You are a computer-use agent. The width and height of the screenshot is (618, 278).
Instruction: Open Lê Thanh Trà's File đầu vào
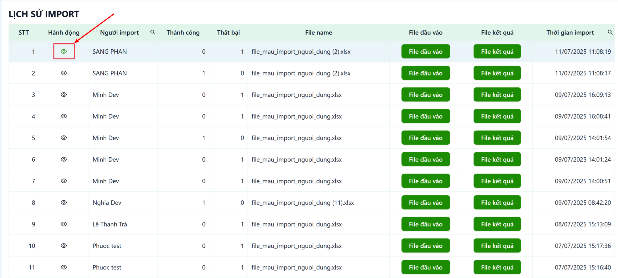pos(426,224)
